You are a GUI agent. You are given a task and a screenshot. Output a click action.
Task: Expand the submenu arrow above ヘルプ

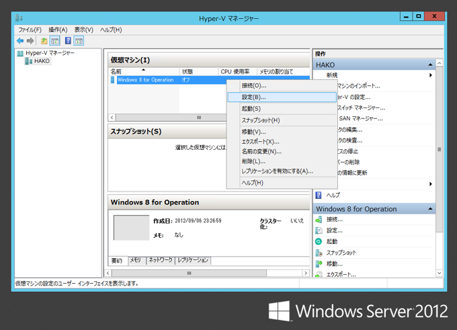coord(431,184)
